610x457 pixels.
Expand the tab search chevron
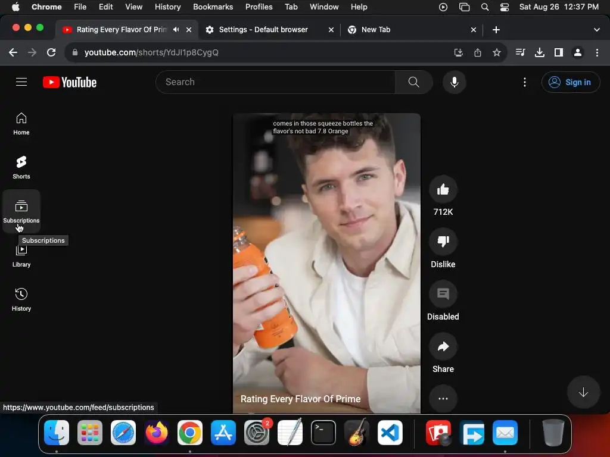click(597, 30)
